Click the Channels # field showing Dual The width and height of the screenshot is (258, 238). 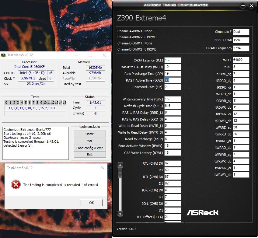241,32
